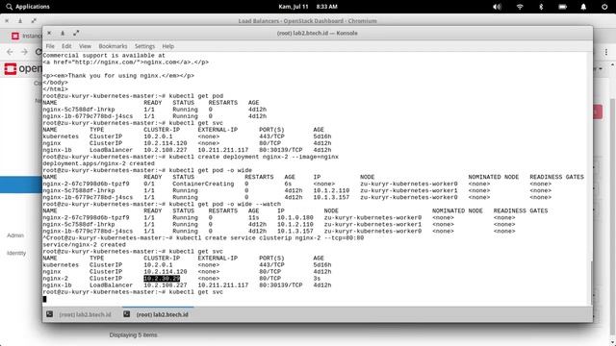Open the battery indicator
Image resolution: width=616 pixels, height=346 pixels.
point(562,7)
